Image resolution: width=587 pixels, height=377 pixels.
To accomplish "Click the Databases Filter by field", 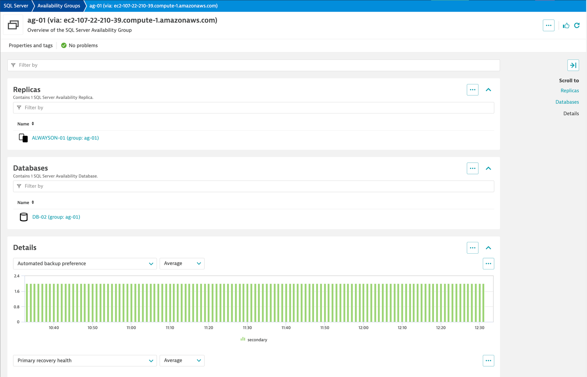I will 254,186.
